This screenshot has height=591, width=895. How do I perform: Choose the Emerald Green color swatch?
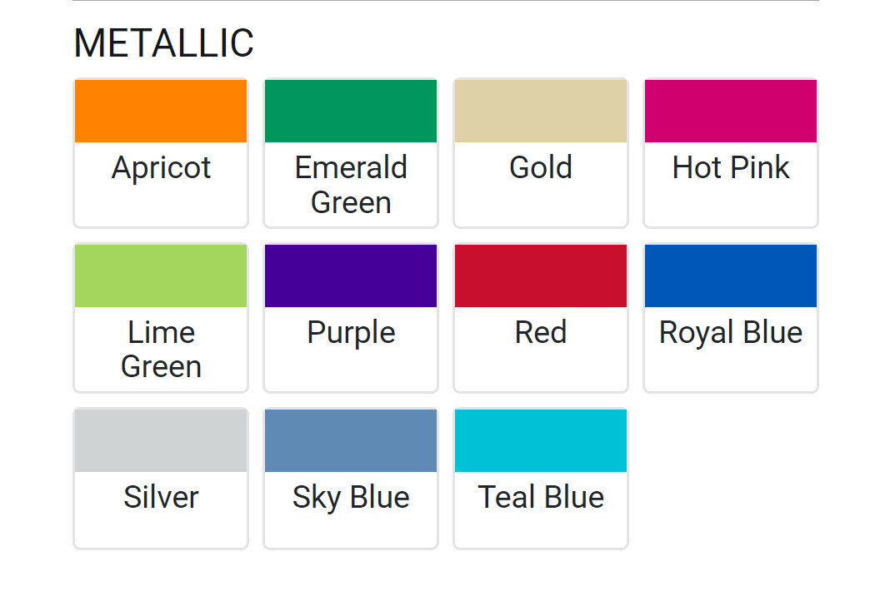pos(351,112)
